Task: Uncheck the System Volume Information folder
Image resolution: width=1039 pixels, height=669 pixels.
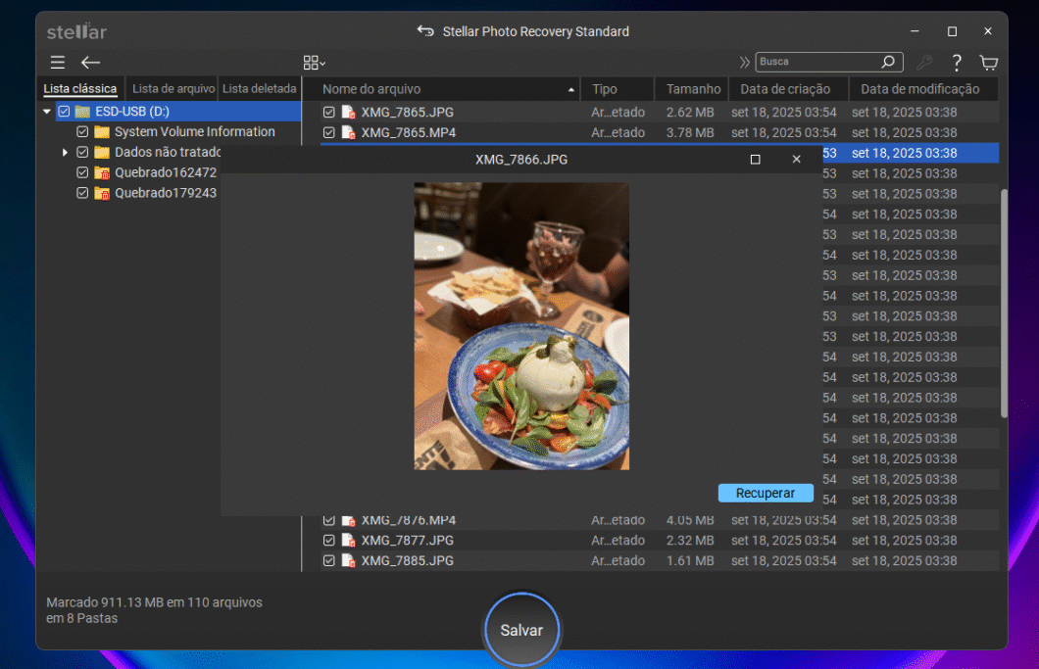Action: tap(82, 131)
